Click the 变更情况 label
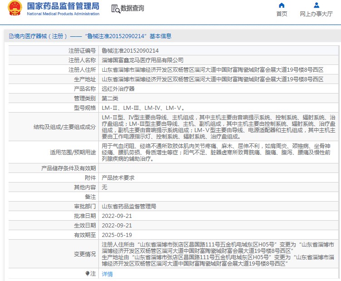This screenshot has height=281, width=341. (85, 254)
